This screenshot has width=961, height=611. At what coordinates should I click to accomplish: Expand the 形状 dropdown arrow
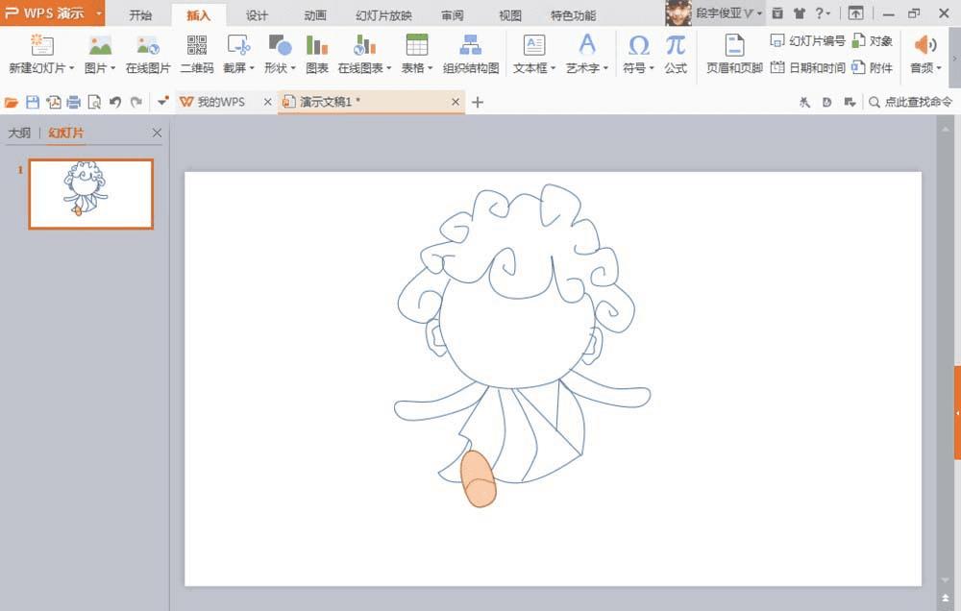pos(293,68)
